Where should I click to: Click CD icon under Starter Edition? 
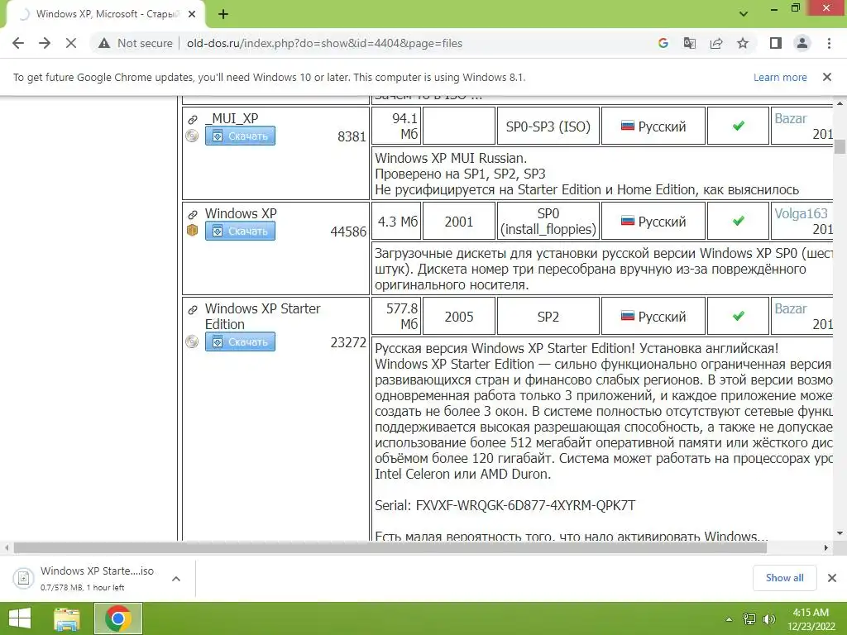[x=192, y=341]
